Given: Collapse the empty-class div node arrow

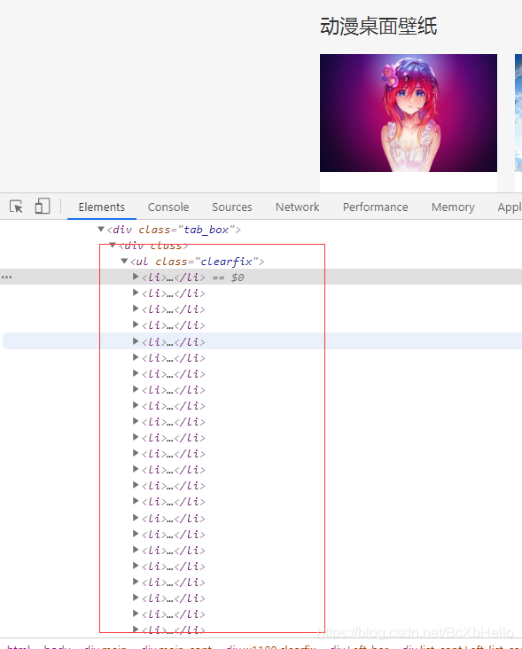Looking at the screenshot, I should pos(113,245).
